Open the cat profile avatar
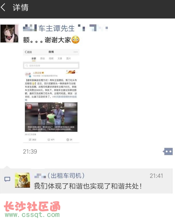175x222 pixels. (x=9, y=33)
